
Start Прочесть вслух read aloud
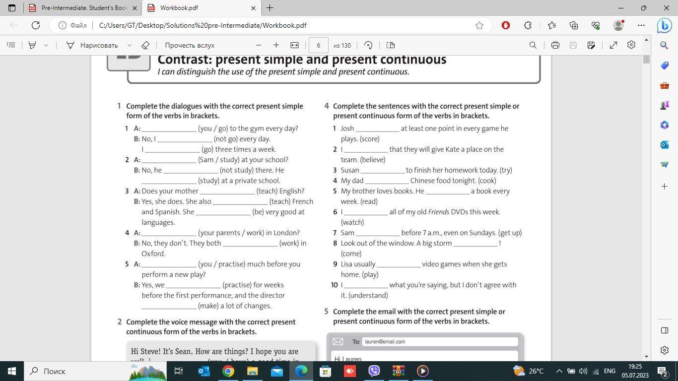(190, 45)
